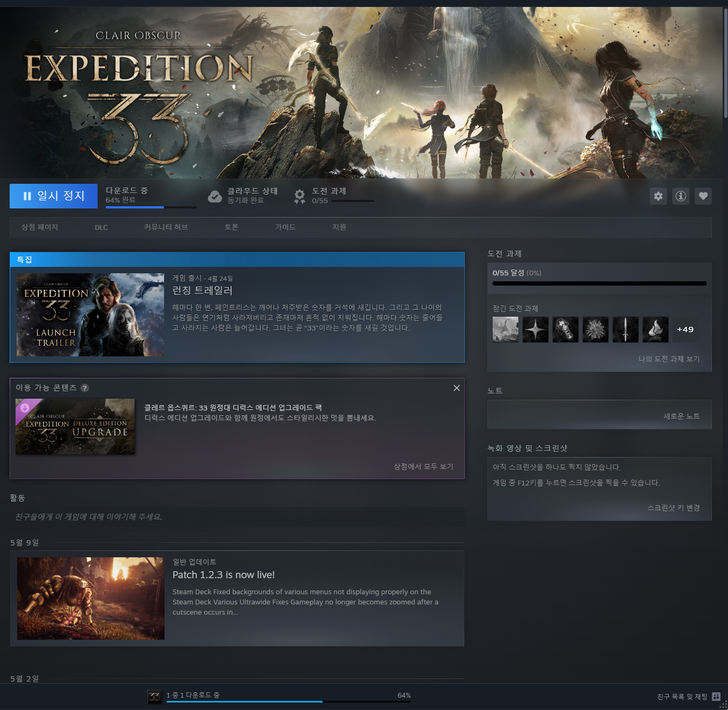The width and height of the screenshot is (728, 710).
Task: Click the +49 more achievements tile
Action: click(685, 329)
